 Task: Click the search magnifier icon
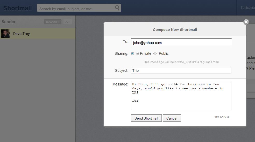[x=117, y=8]
